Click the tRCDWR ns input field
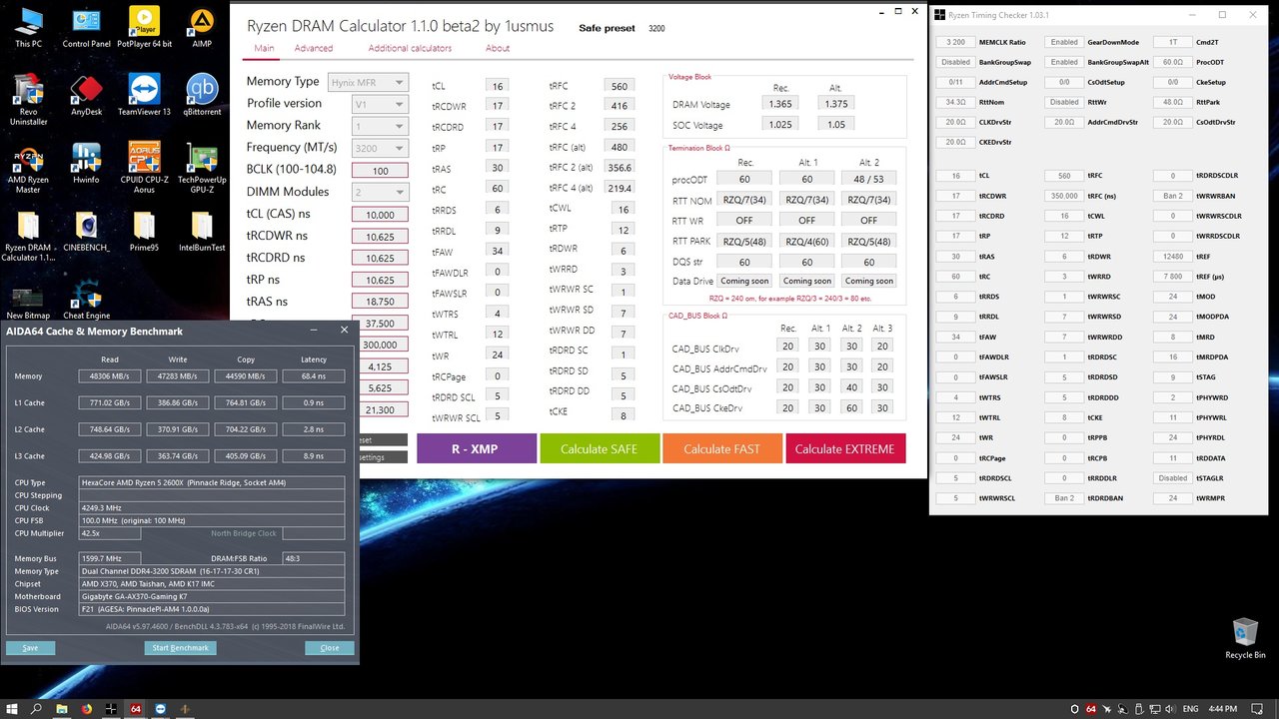Image resolution: width=1279 pixels, height=719 pixels. (x=380, y=236)
